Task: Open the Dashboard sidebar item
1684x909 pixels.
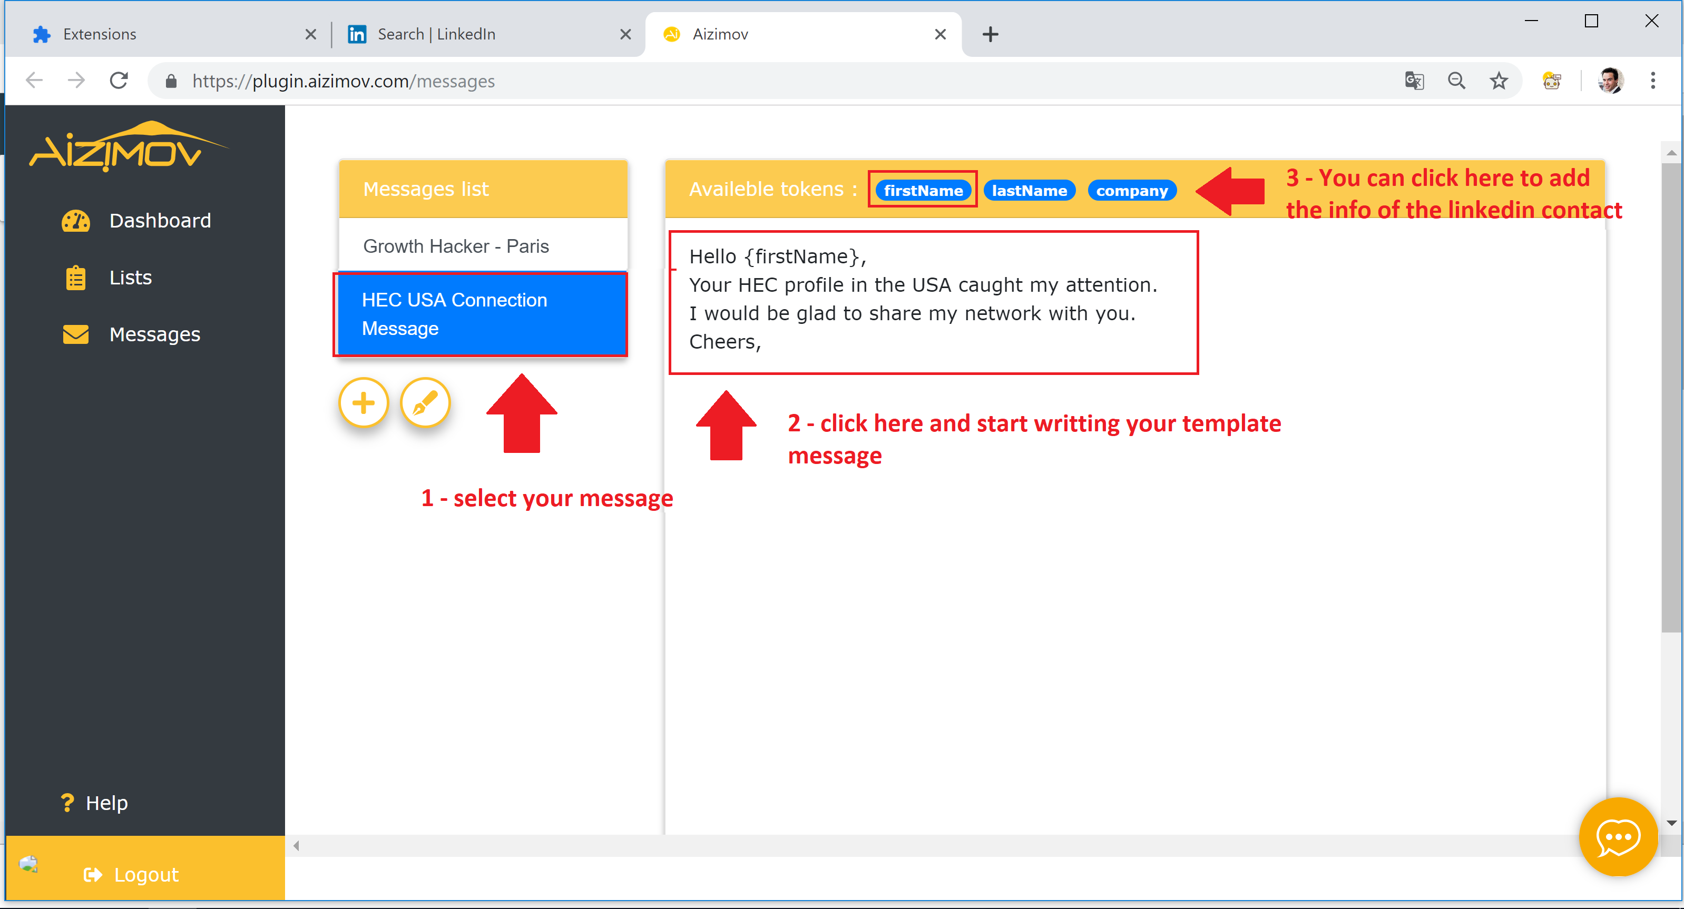Action: tap(160, 221)
